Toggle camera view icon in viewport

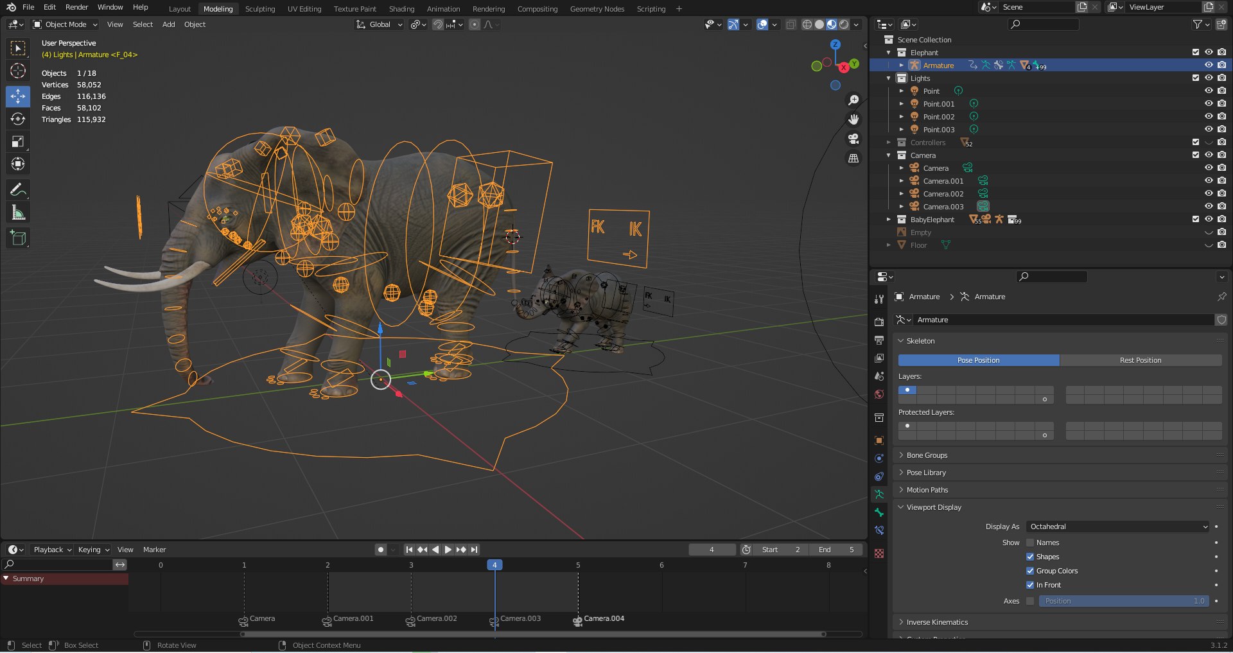click(x=853, y=139)
